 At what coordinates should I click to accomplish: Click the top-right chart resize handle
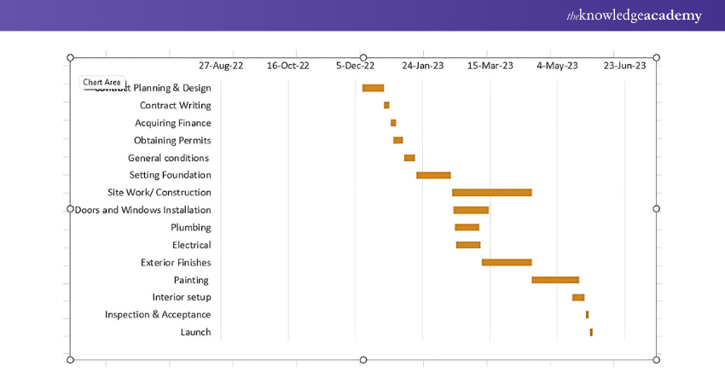pyautogui.click(x=657, y=57)
